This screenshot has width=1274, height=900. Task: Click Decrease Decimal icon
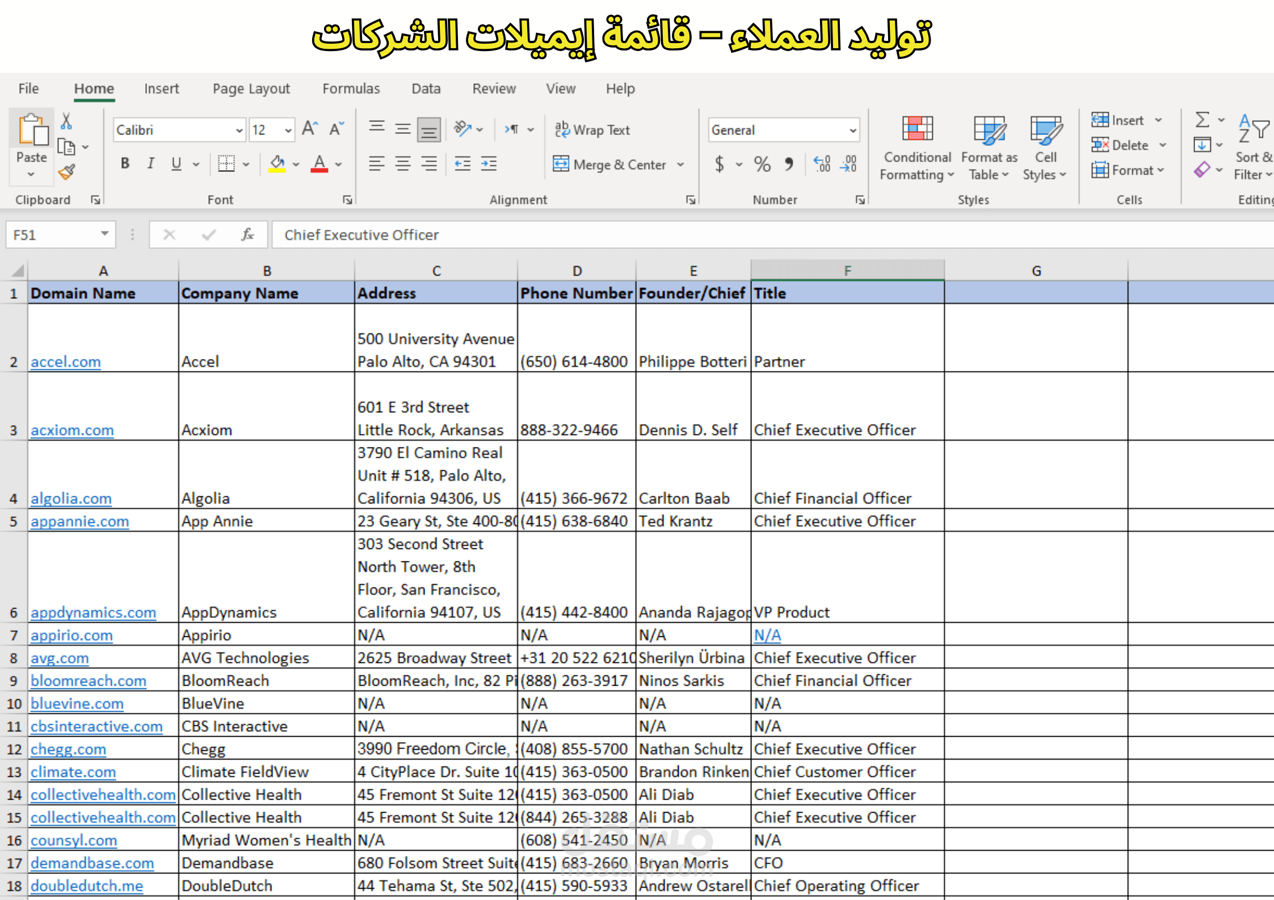(848, 164)
